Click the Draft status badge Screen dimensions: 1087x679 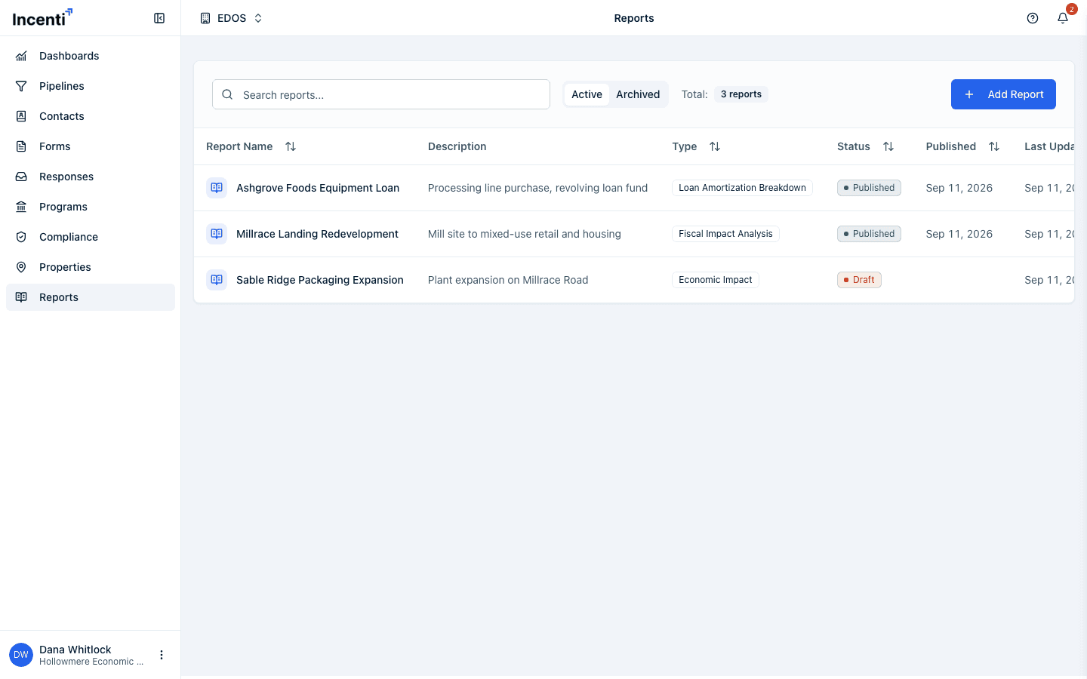point(859,280)
